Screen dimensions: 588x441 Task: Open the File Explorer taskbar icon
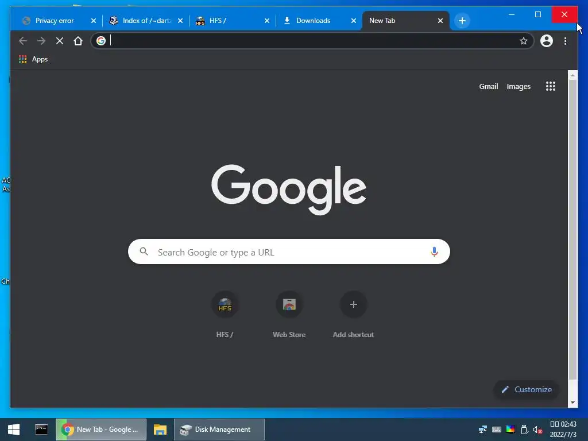160,430
